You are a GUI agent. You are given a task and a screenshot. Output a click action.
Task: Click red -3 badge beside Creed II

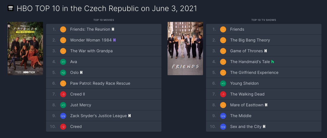pyautogui.click(x=63, y=94)
